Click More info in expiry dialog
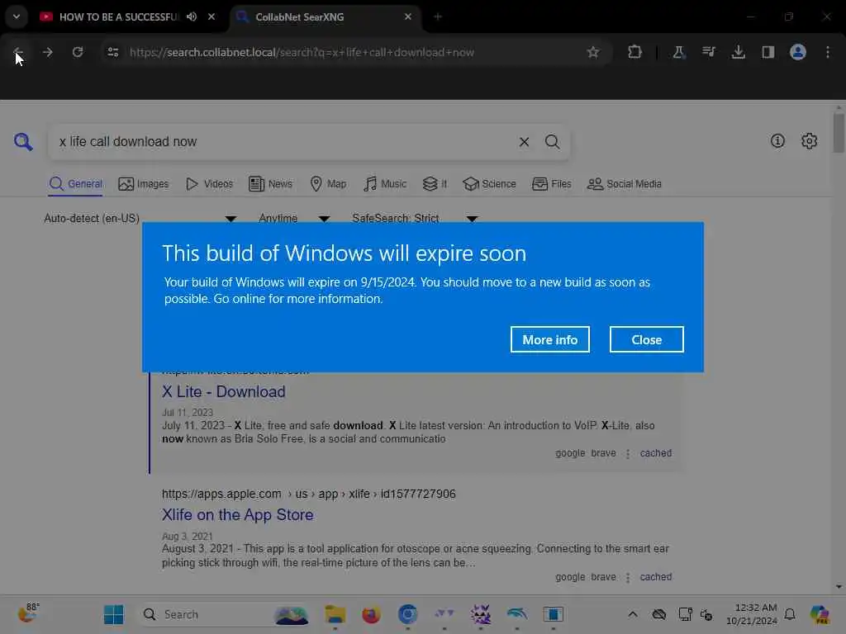846x634 pixels. pos(549,339)
